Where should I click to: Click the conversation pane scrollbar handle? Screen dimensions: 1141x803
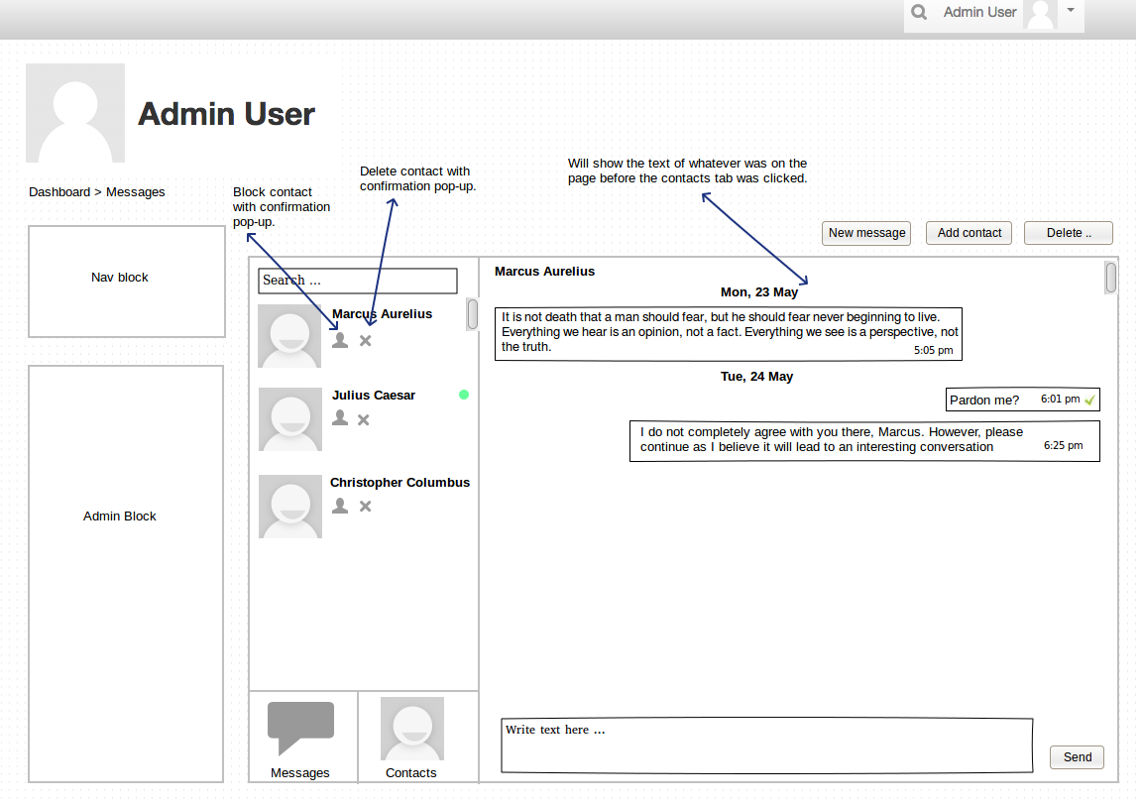tap(1110, 278)
